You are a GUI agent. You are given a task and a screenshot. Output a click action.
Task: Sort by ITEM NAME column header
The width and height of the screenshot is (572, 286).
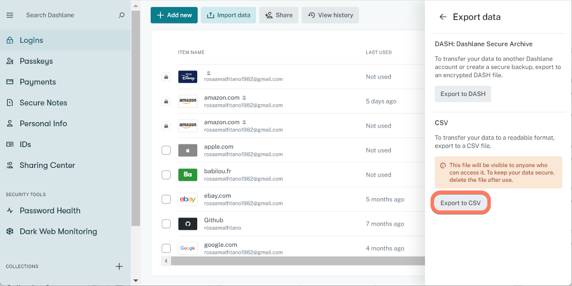tap(191, 53)
